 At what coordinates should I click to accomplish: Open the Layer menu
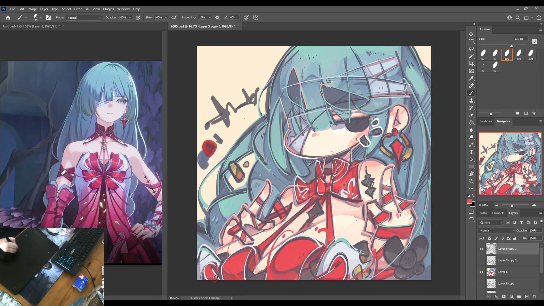(44, 9)
